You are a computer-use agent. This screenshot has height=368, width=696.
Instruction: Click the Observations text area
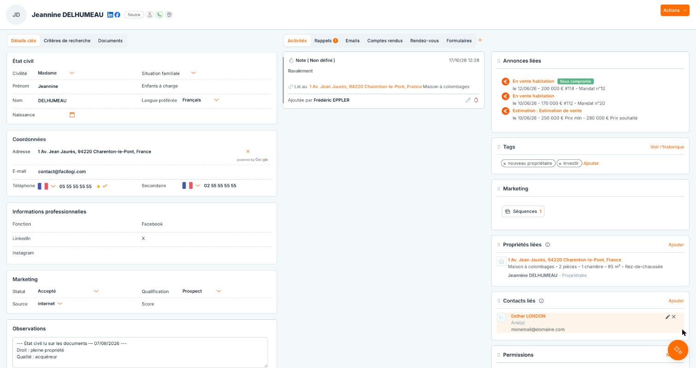pyautogui.click(x=140, y=352)
